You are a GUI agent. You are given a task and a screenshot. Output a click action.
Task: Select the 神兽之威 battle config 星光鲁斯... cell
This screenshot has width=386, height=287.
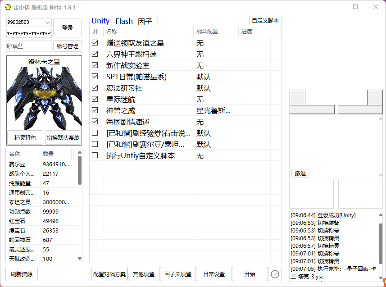click(x=216, y=111)
